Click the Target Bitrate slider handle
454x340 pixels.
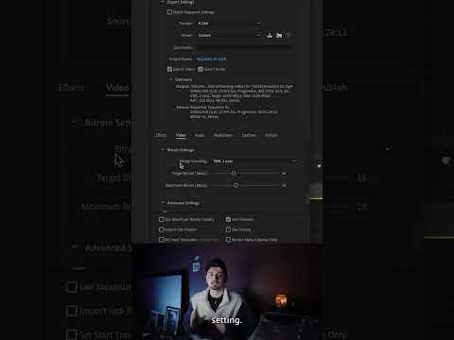[x=234, y=173]
